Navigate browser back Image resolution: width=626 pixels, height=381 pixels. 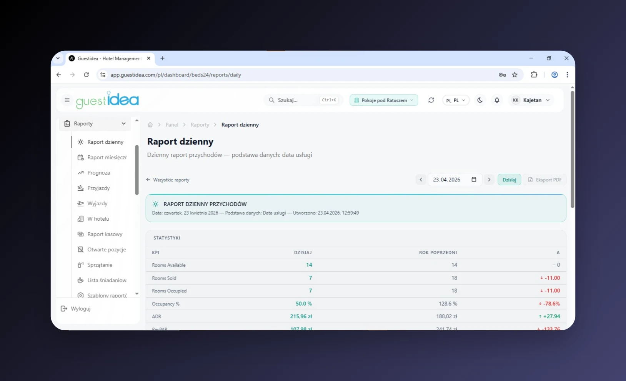59,75
